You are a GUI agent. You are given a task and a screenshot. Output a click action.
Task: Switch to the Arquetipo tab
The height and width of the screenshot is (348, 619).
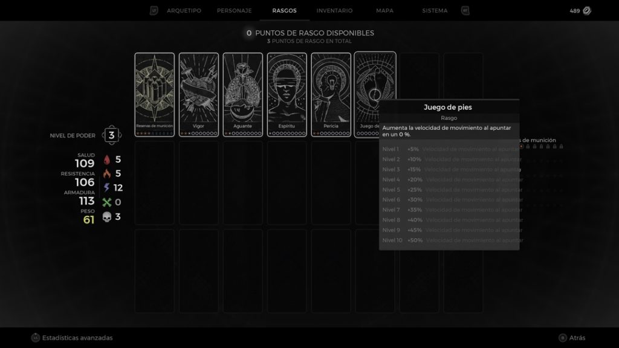pyautogui.click(x=184, y=11)
